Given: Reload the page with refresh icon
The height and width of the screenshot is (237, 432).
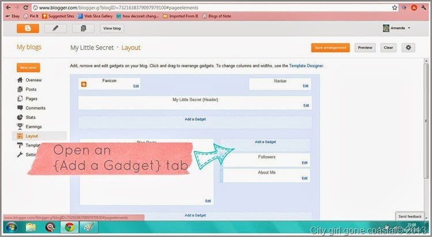Looking at the screenshot, I should 25,7.
